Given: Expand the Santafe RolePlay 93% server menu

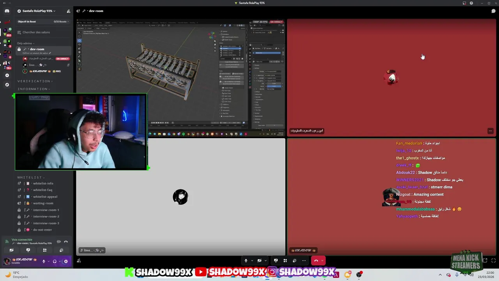Looking at the screenshot, I should [39, 11].
